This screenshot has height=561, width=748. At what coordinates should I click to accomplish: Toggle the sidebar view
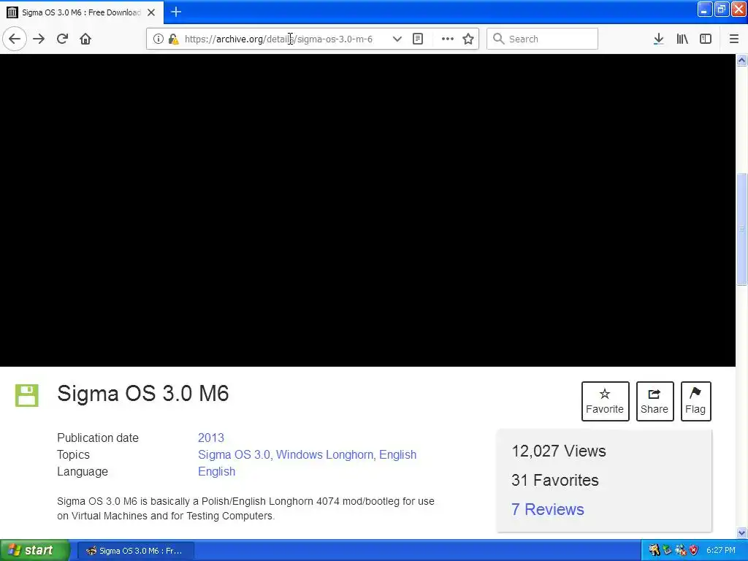tap(706, 39)
